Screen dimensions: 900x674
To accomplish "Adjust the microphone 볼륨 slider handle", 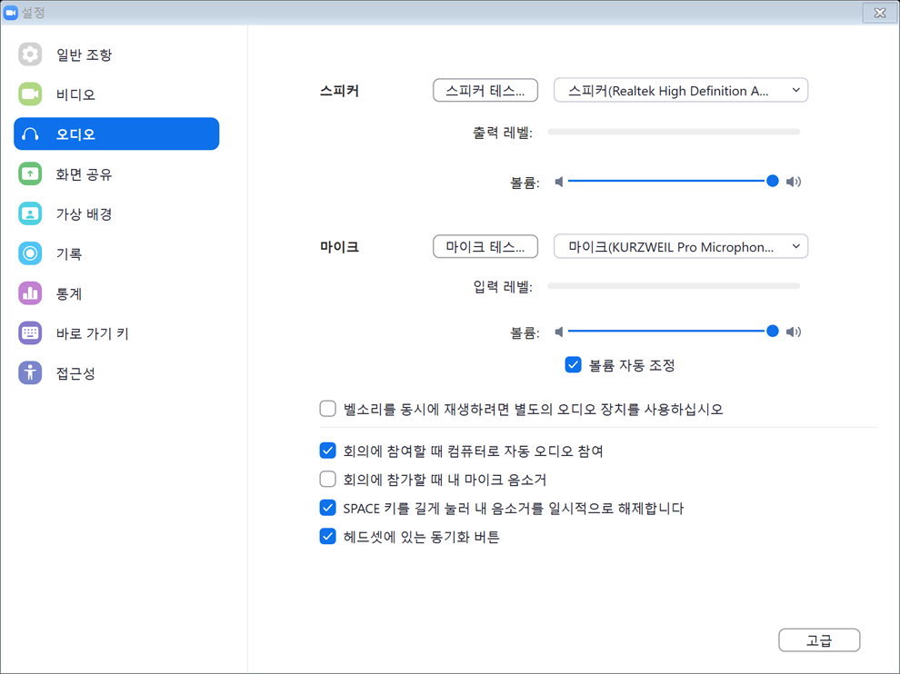I will [773, 331].
